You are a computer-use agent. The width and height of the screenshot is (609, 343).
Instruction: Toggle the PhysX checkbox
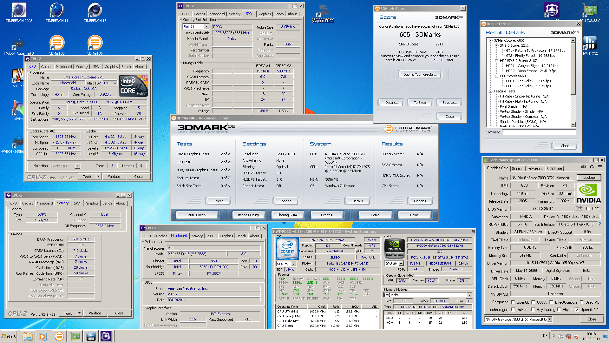click(559, 310)
